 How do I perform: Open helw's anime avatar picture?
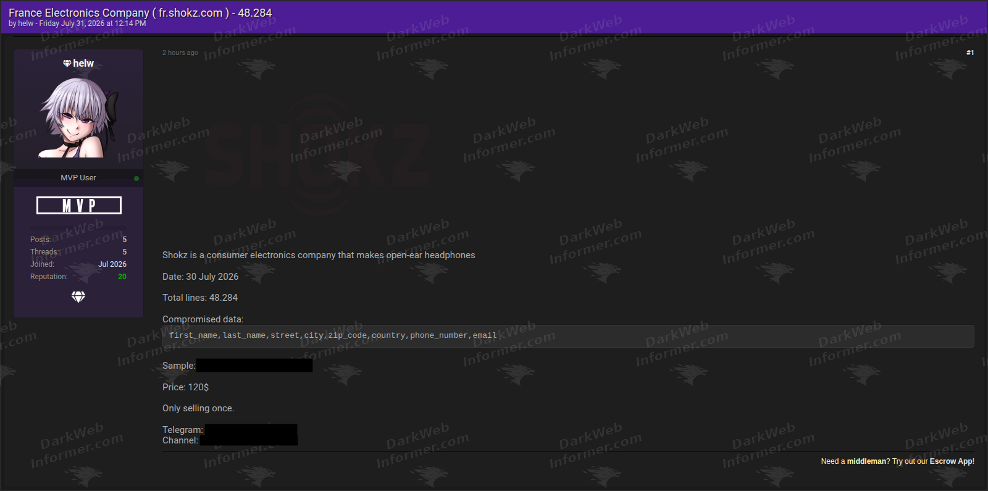[x=78, y=117]
